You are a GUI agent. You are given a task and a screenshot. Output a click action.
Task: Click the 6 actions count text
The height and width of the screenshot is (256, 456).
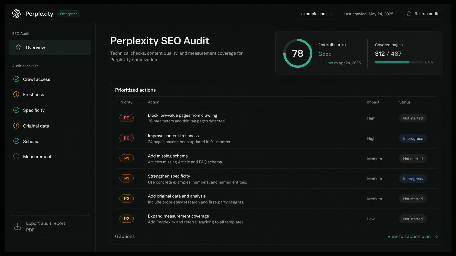pos(125,236)
